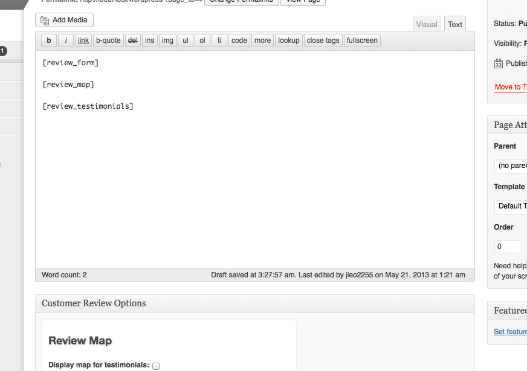Open Add Media dialog

[64, 20]
